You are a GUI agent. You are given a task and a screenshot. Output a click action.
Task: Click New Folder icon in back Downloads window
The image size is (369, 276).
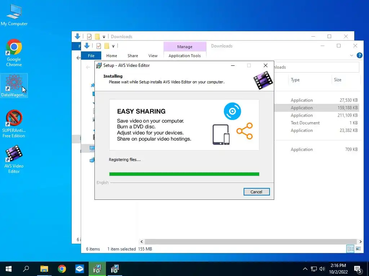click(x=97, y=36)
